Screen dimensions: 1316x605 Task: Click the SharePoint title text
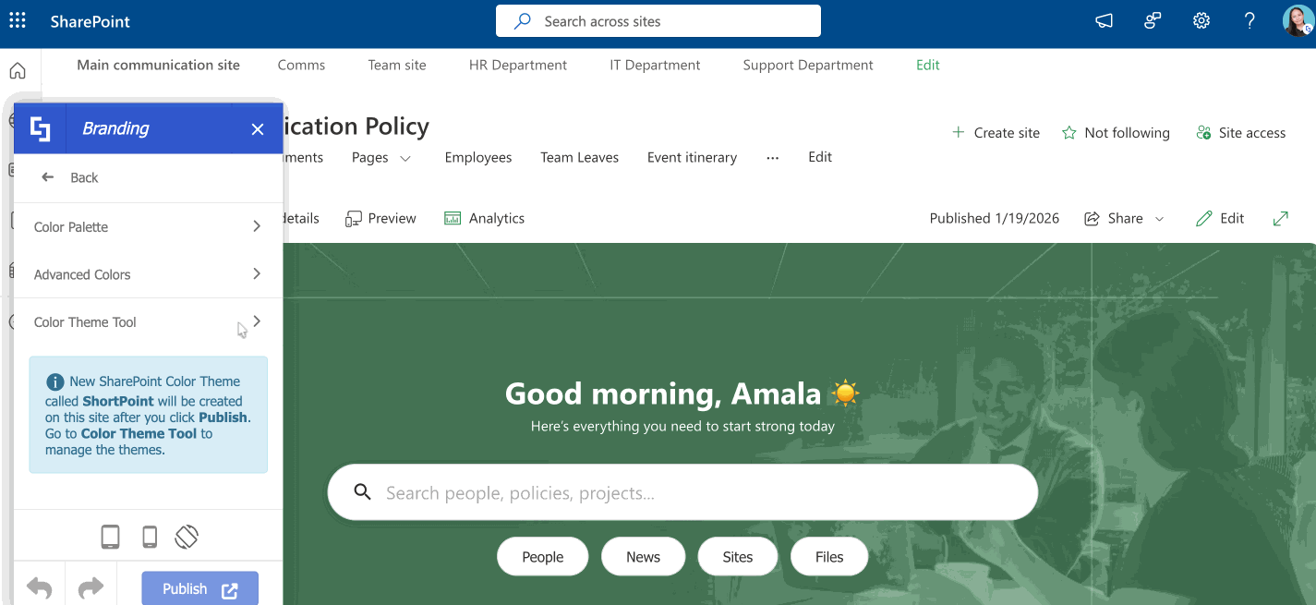91,21
